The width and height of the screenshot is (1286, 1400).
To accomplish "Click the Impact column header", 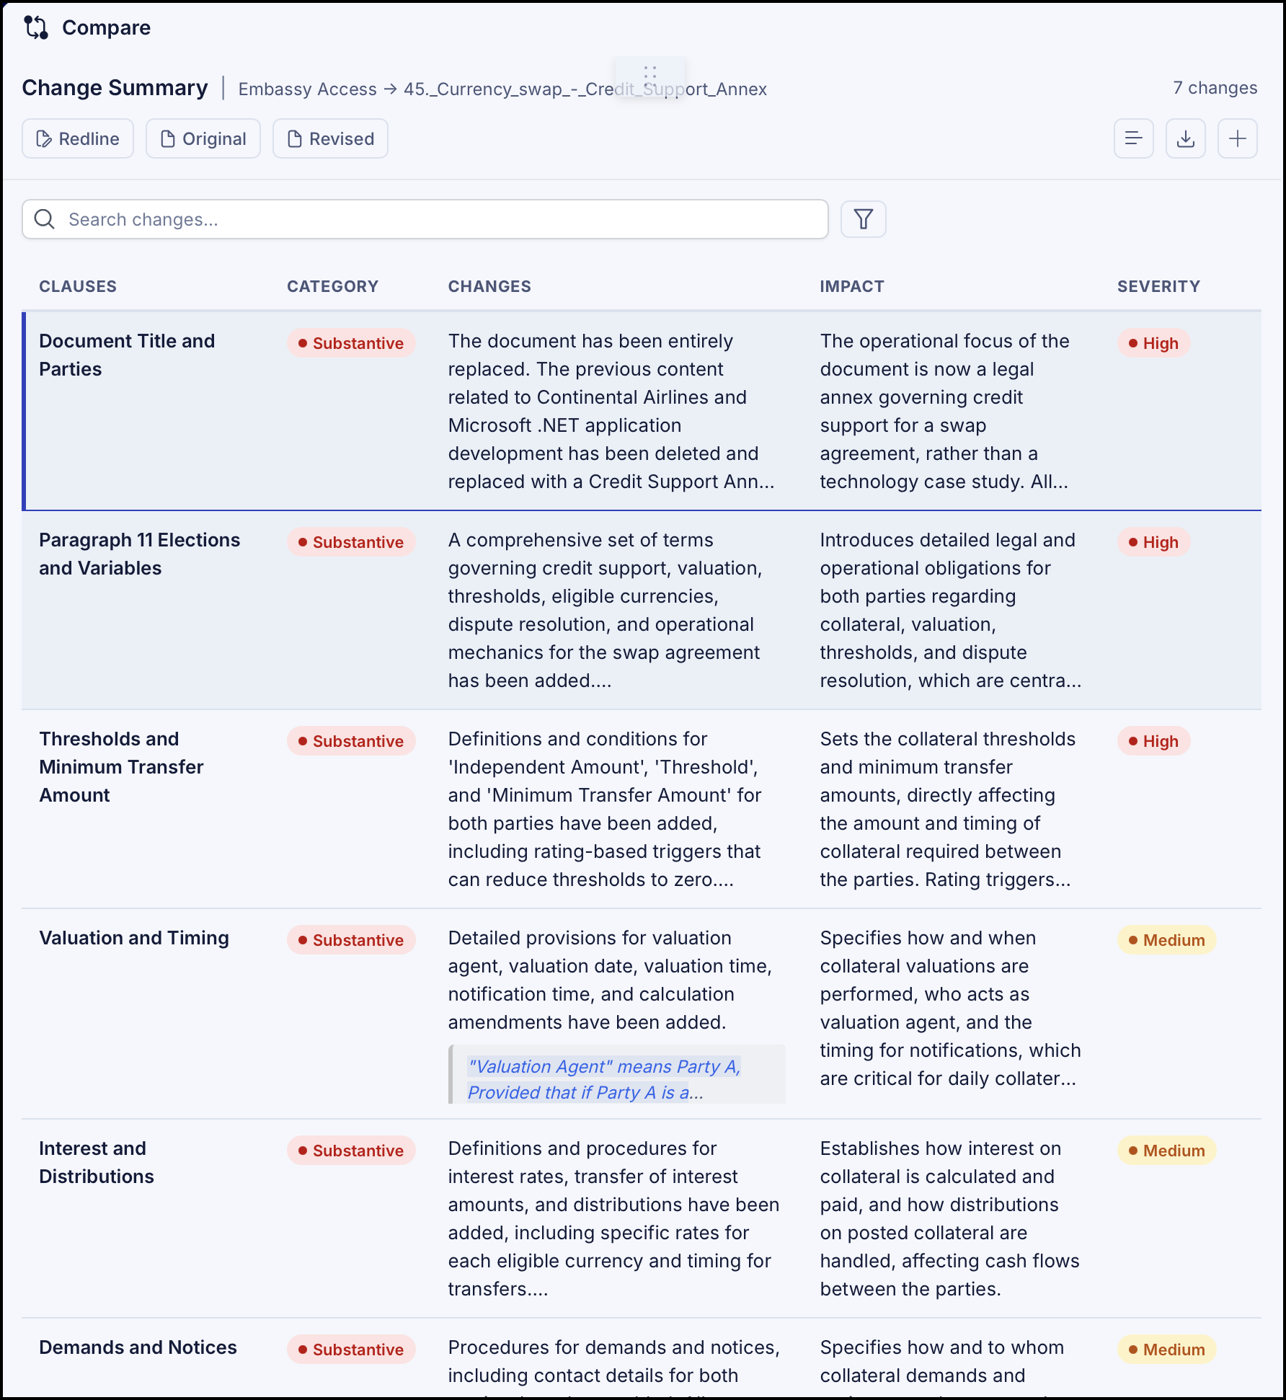I will (x=852, y=286).
